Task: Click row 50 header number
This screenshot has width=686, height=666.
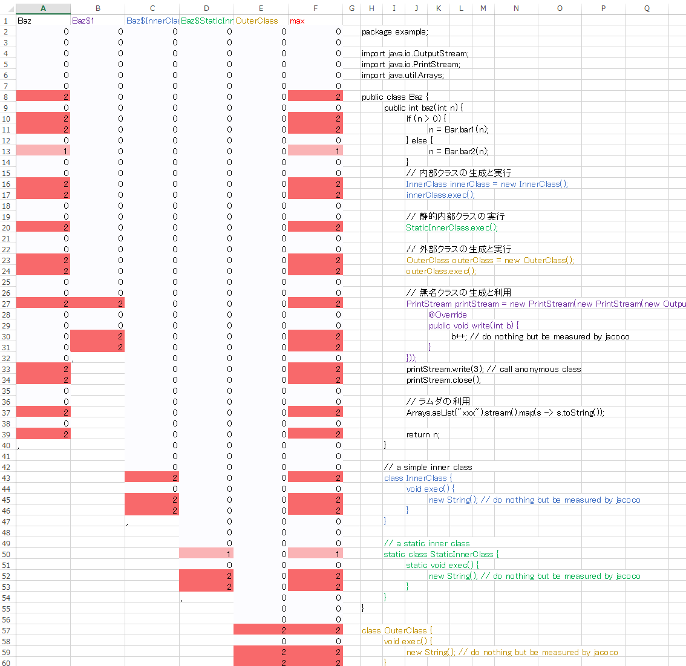Action: click(x=5, y=553)
